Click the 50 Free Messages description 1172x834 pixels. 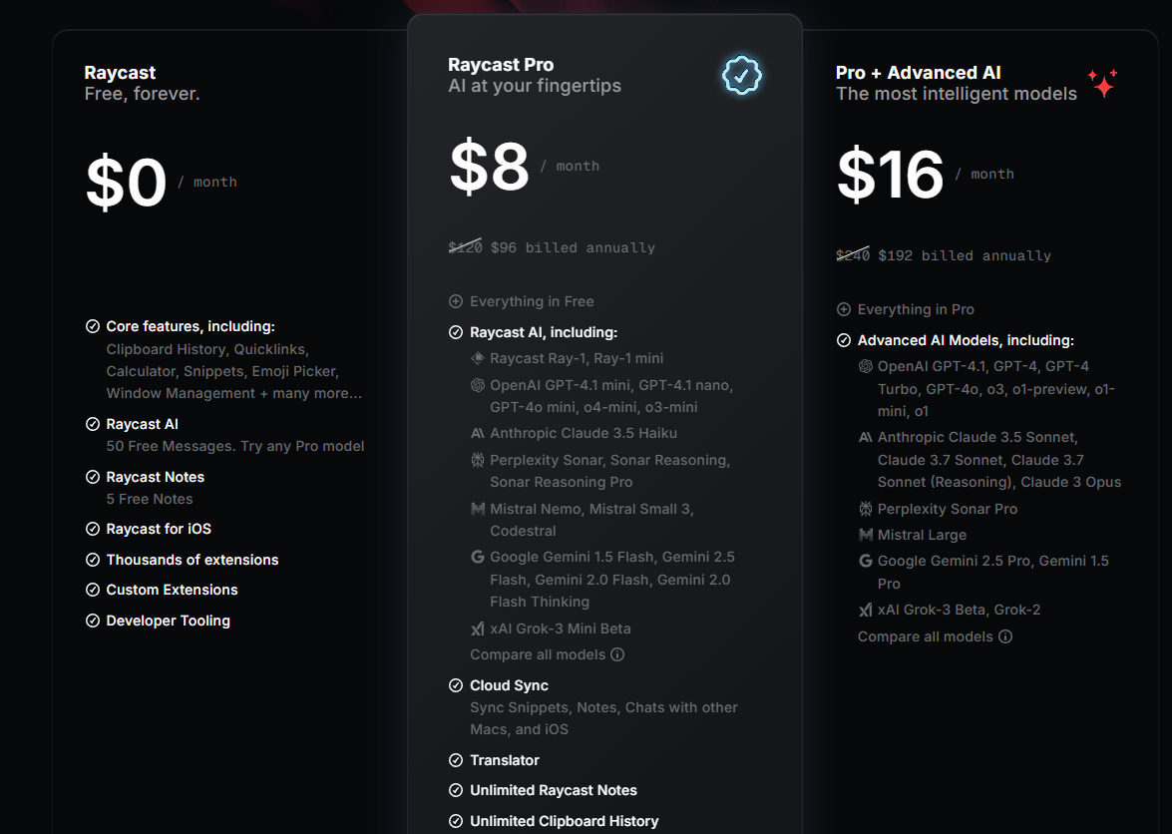pyautogui.click(x=234, y=446)
